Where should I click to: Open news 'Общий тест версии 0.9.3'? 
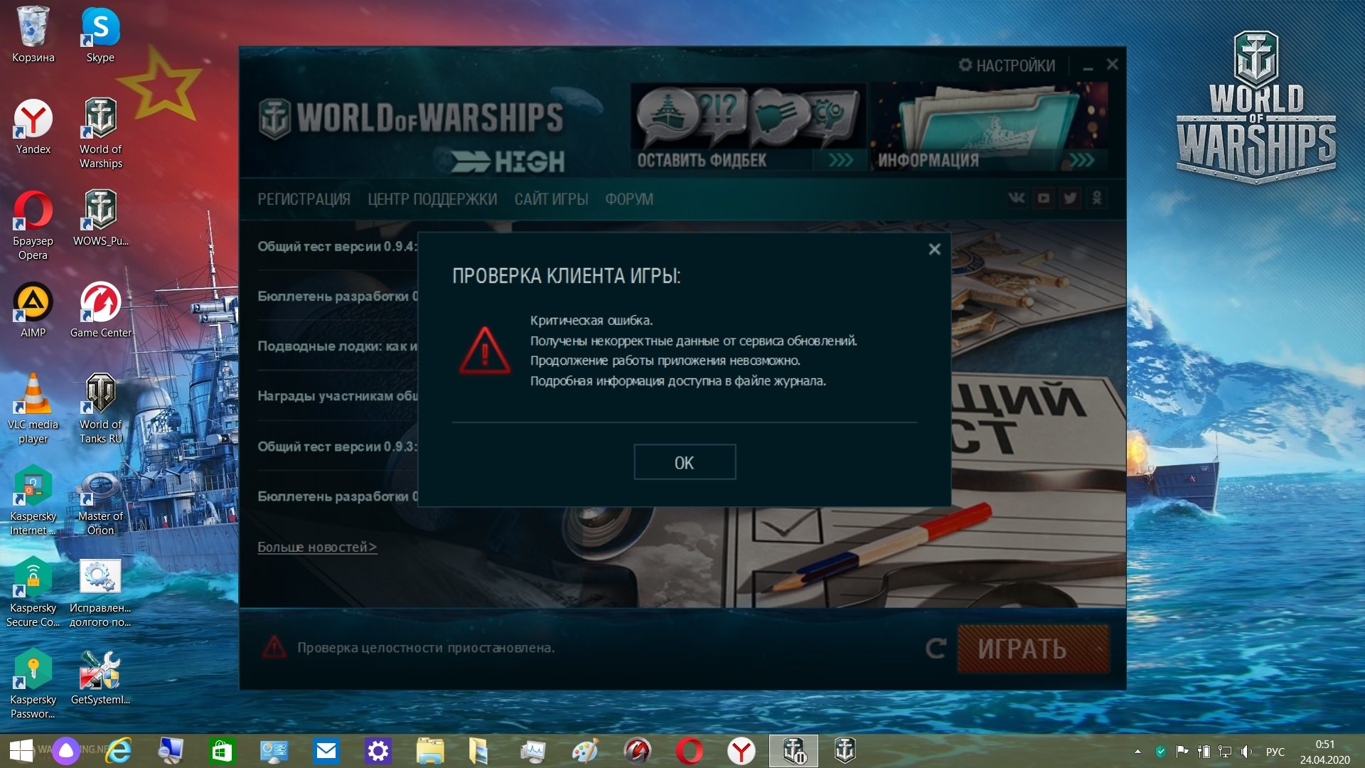click(338, 447)
